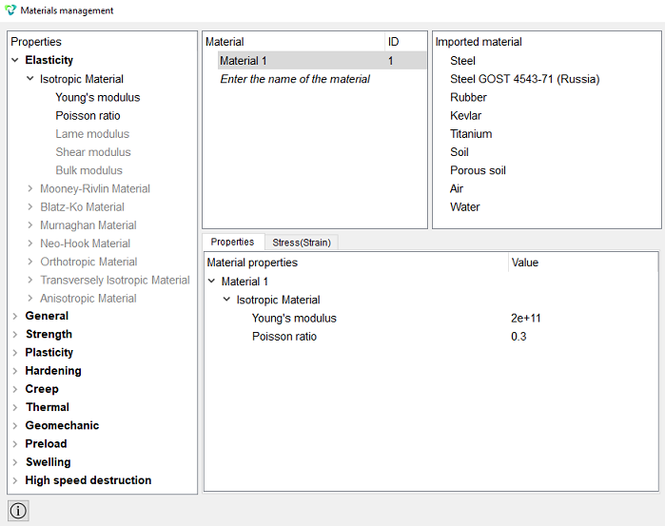This screenshot has height=526, width=665.
Task: Select Poisson ratio in Properties tree
Action: coord(88,115)
